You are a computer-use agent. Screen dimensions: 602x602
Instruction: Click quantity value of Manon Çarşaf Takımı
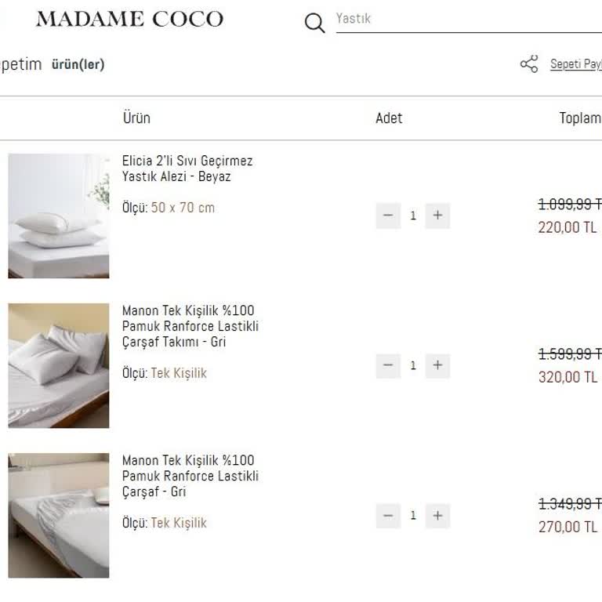click(413, 365)
